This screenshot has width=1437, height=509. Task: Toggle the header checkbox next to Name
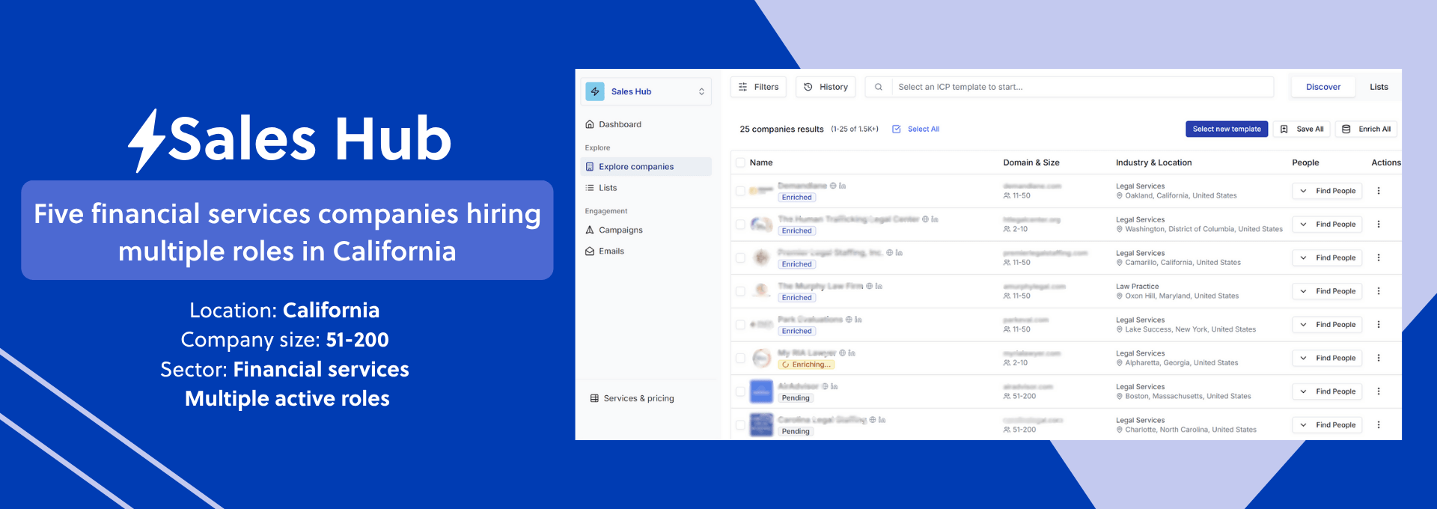(x=740, y=162)
